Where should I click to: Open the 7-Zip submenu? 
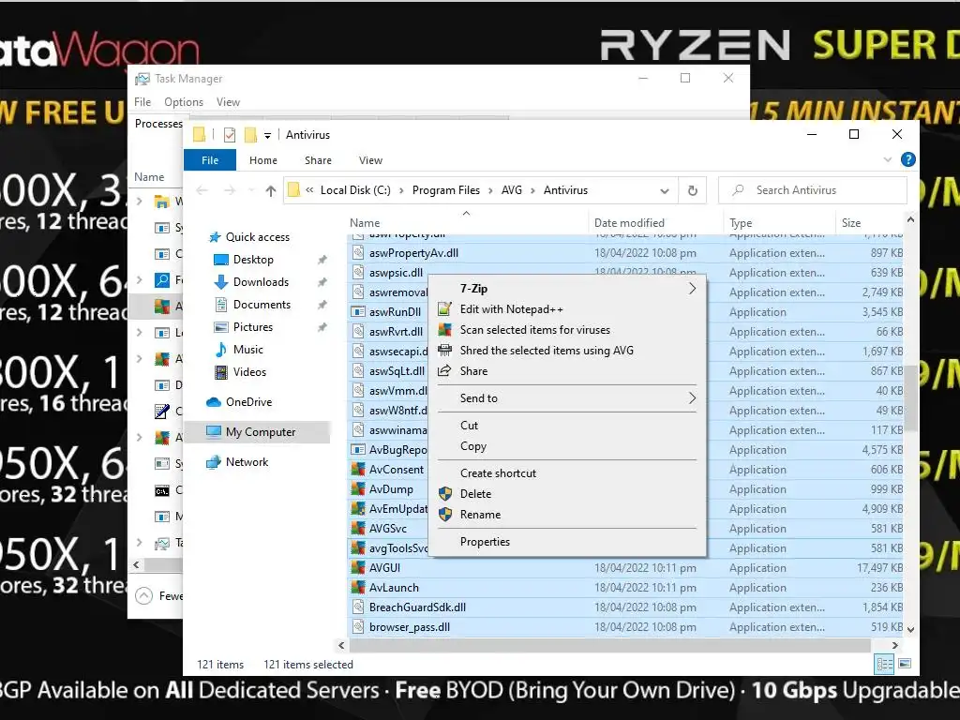[x=567, y=289]
